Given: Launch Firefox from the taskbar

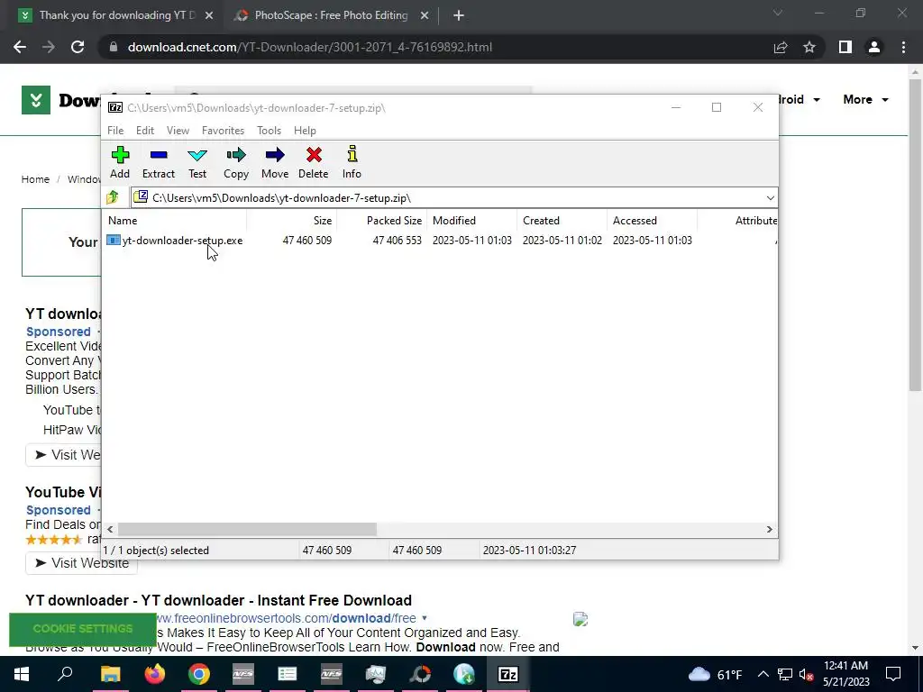Looking at the screenshot, I should [x=155, y=674].
